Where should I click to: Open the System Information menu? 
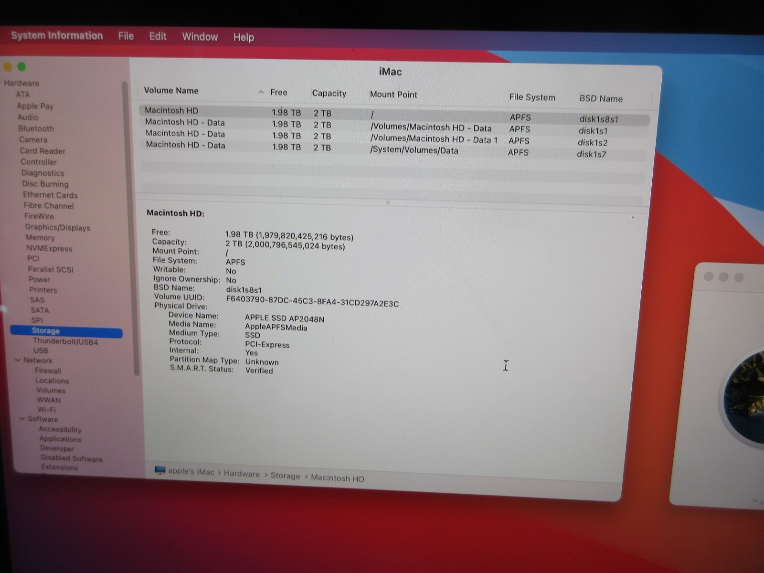pyautogui.click(x=57, y=36)
